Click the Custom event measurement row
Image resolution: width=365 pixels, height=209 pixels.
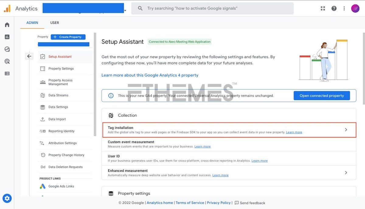[x=229, y=144]
